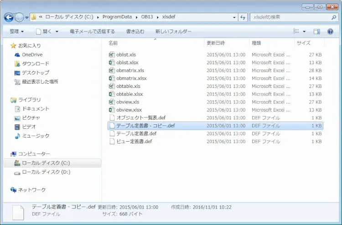This screenshot has width=342, height=225.
Task: Click the オブジェクト一覧表.def file icon
Action: tap(112, 118)
